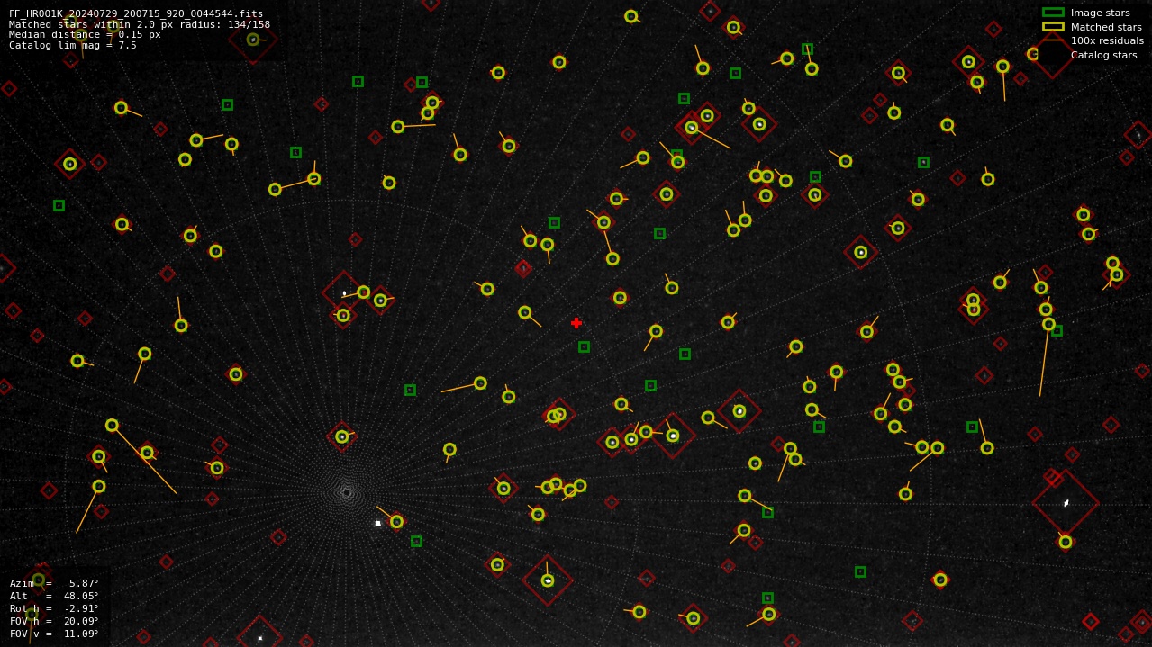Screen dimensions: 1152x647
Task: Click the "Matched stars" legend label
Action: pyautogui.click(x=1106, y=27)
